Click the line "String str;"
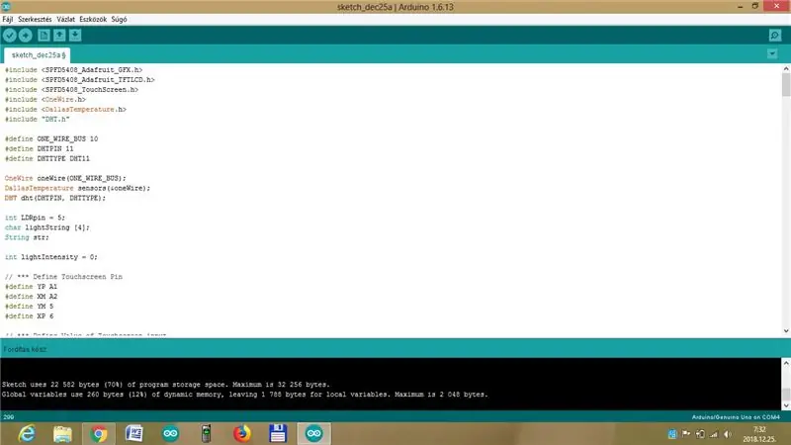The image size is (791, 445). point(27,237)
